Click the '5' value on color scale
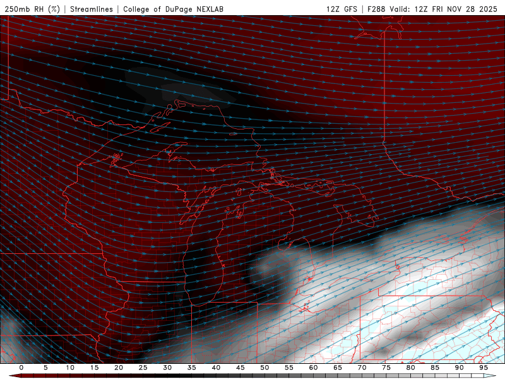 pos(45,368)
